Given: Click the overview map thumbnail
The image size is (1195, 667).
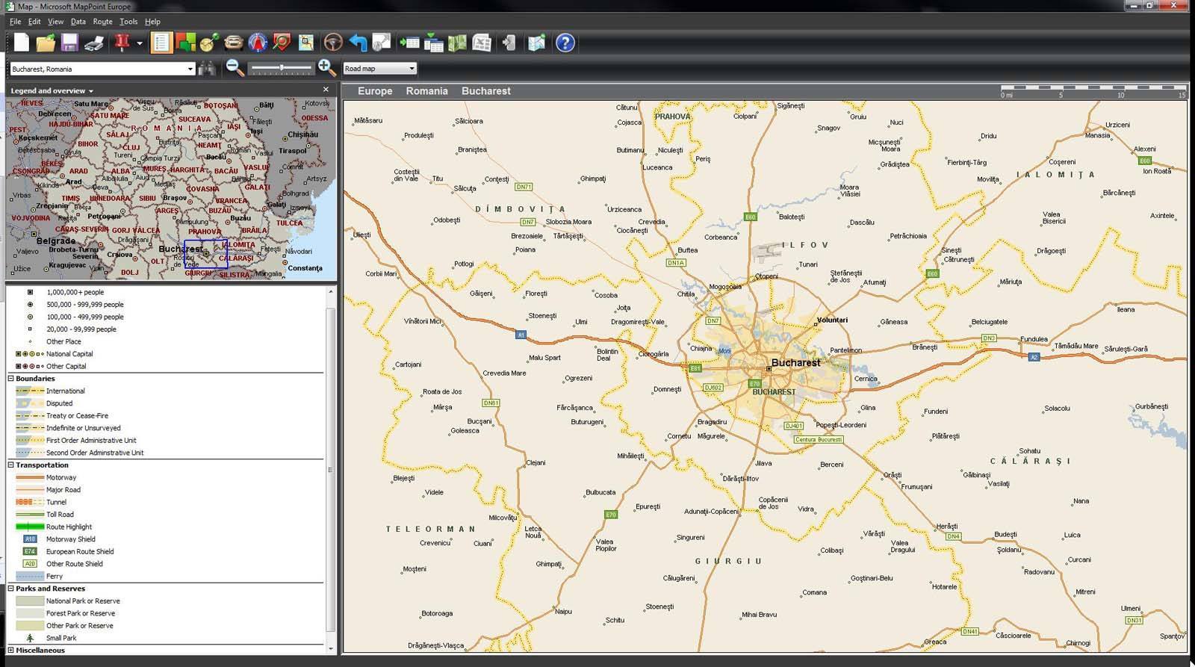Looking at the screenshot, I should (x=171, y=189).
